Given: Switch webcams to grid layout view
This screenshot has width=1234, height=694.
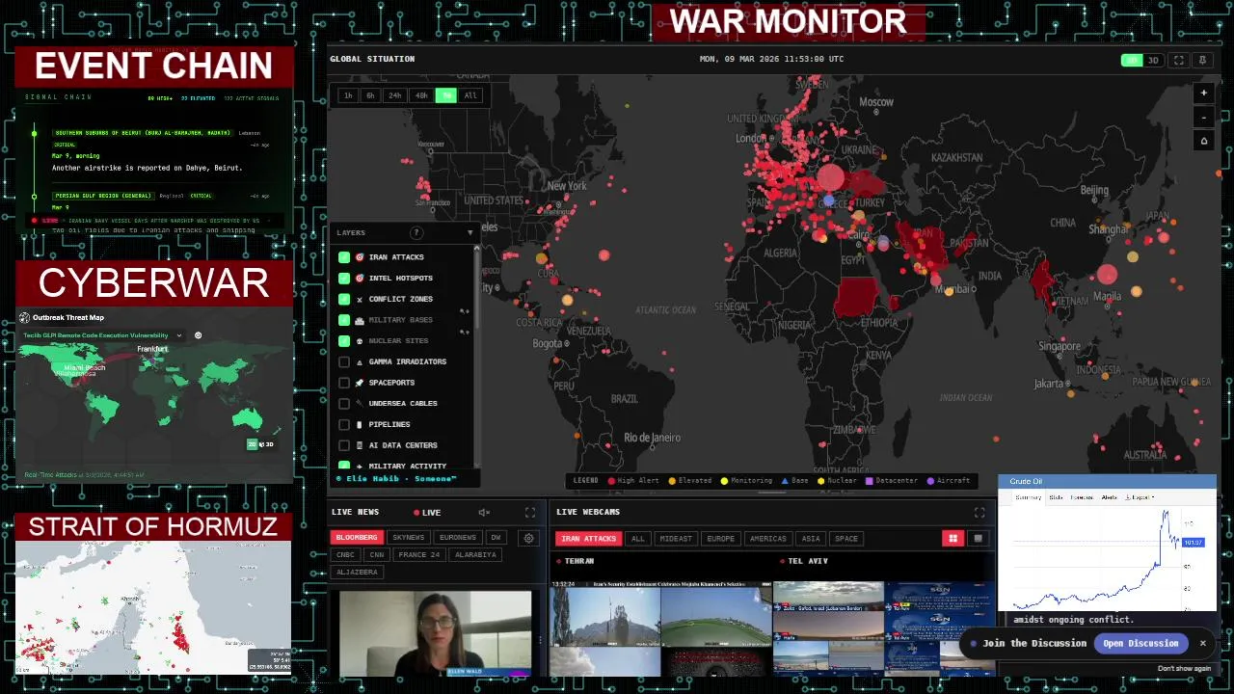Looking at the screenshot, I should 952,539.
